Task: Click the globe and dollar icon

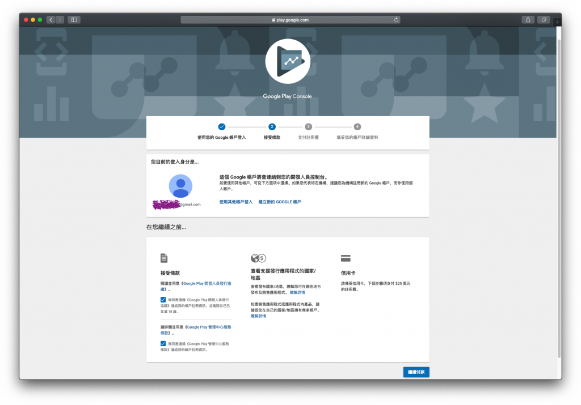Action: [258, 258]
